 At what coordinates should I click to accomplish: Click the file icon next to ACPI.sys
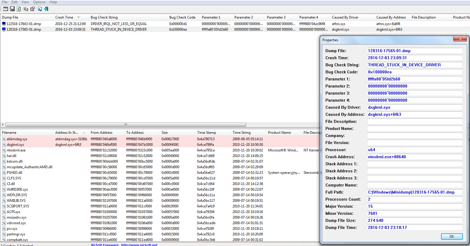pos(4,212)
